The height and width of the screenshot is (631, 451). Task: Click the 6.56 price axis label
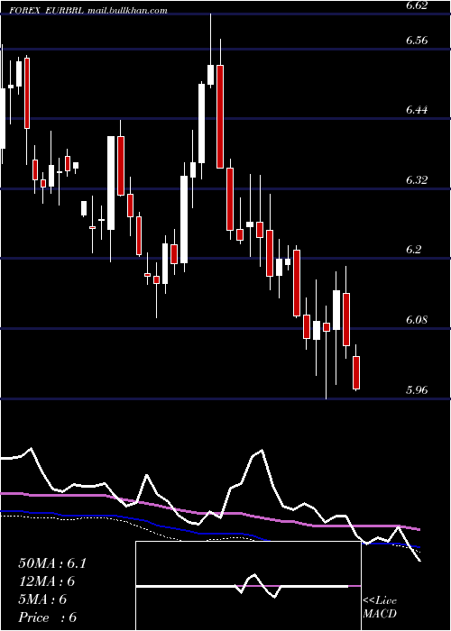tap(417, 40)
